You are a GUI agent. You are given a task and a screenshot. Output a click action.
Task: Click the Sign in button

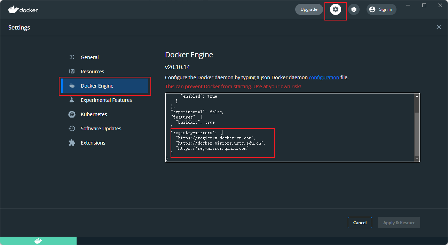click(381, 9)
